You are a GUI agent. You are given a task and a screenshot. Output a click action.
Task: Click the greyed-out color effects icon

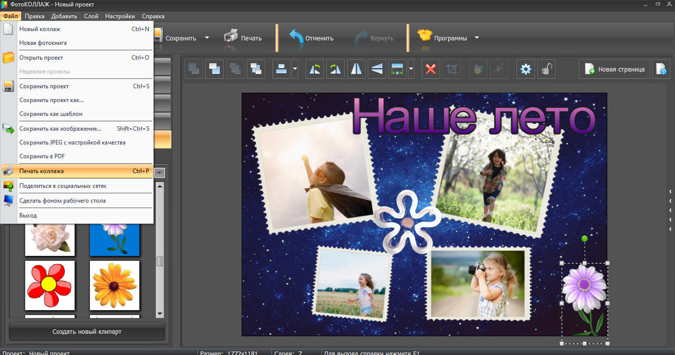pos(478,69)
